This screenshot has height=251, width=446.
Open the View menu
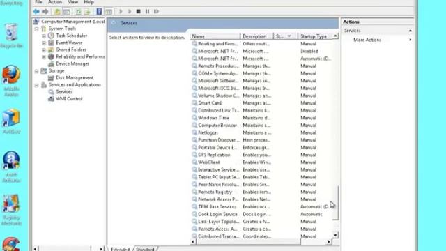(72, 2)
